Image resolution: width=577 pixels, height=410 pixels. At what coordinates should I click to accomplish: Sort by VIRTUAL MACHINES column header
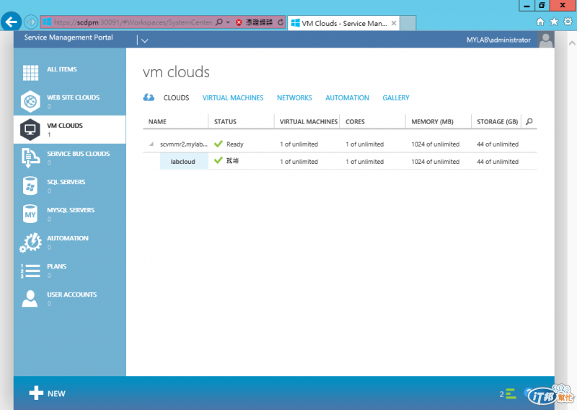pyautogui.click(x=307, y=121)
